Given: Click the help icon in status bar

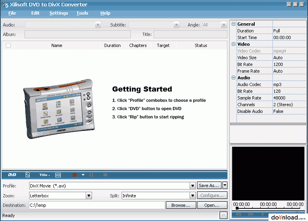Looking at the screenshot, I should pos(223,215).
